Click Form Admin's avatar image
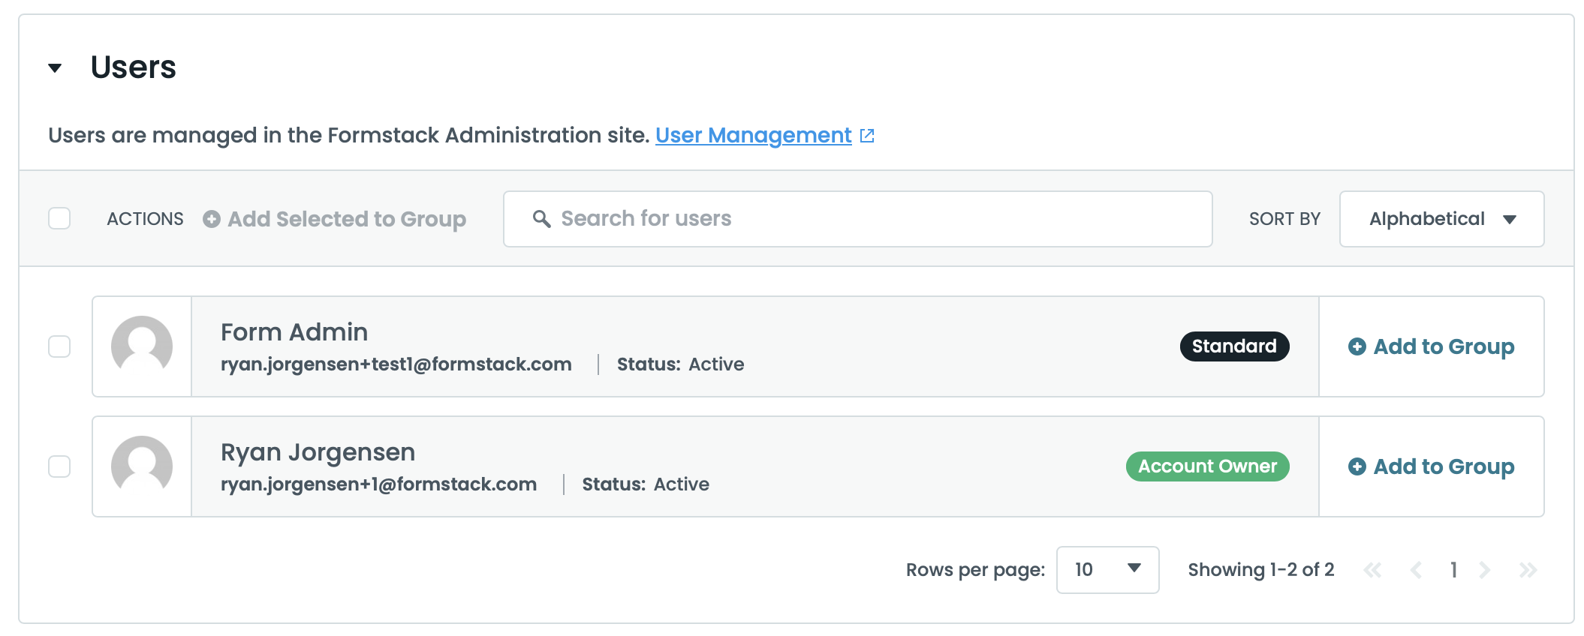This screenshot has height=636, width=1584. 142,346
